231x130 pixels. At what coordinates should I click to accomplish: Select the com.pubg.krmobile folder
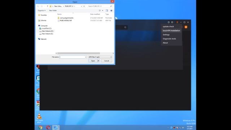(66, 18)
